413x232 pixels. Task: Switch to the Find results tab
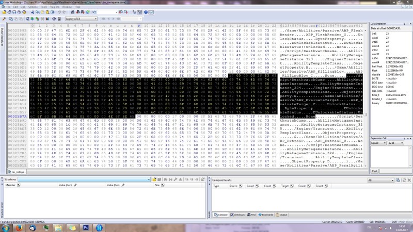251,215
